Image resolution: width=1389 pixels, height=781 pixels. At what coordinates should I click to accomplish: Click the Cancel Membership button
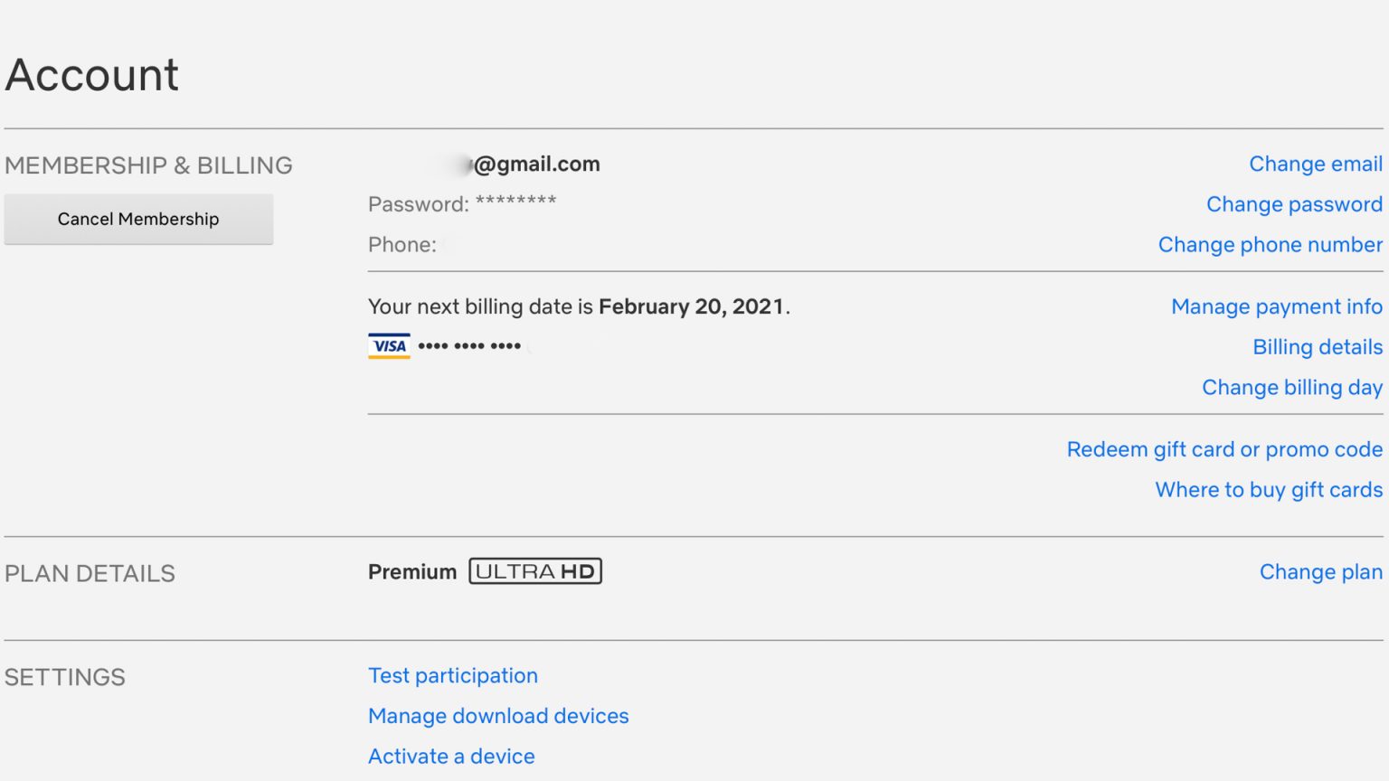point(138,219)
